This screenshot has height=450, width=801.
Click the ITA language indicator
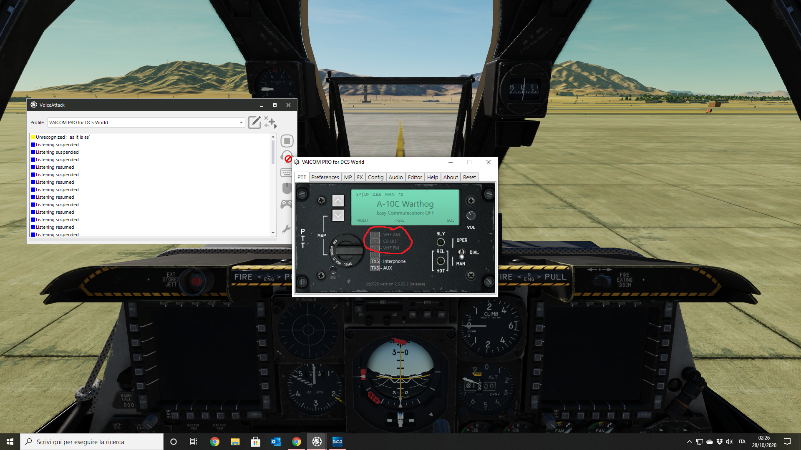point(742,442)
